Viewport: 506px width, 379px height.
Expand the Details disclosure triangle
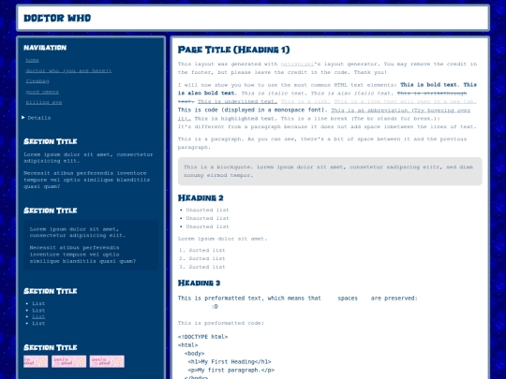(23, 117)
